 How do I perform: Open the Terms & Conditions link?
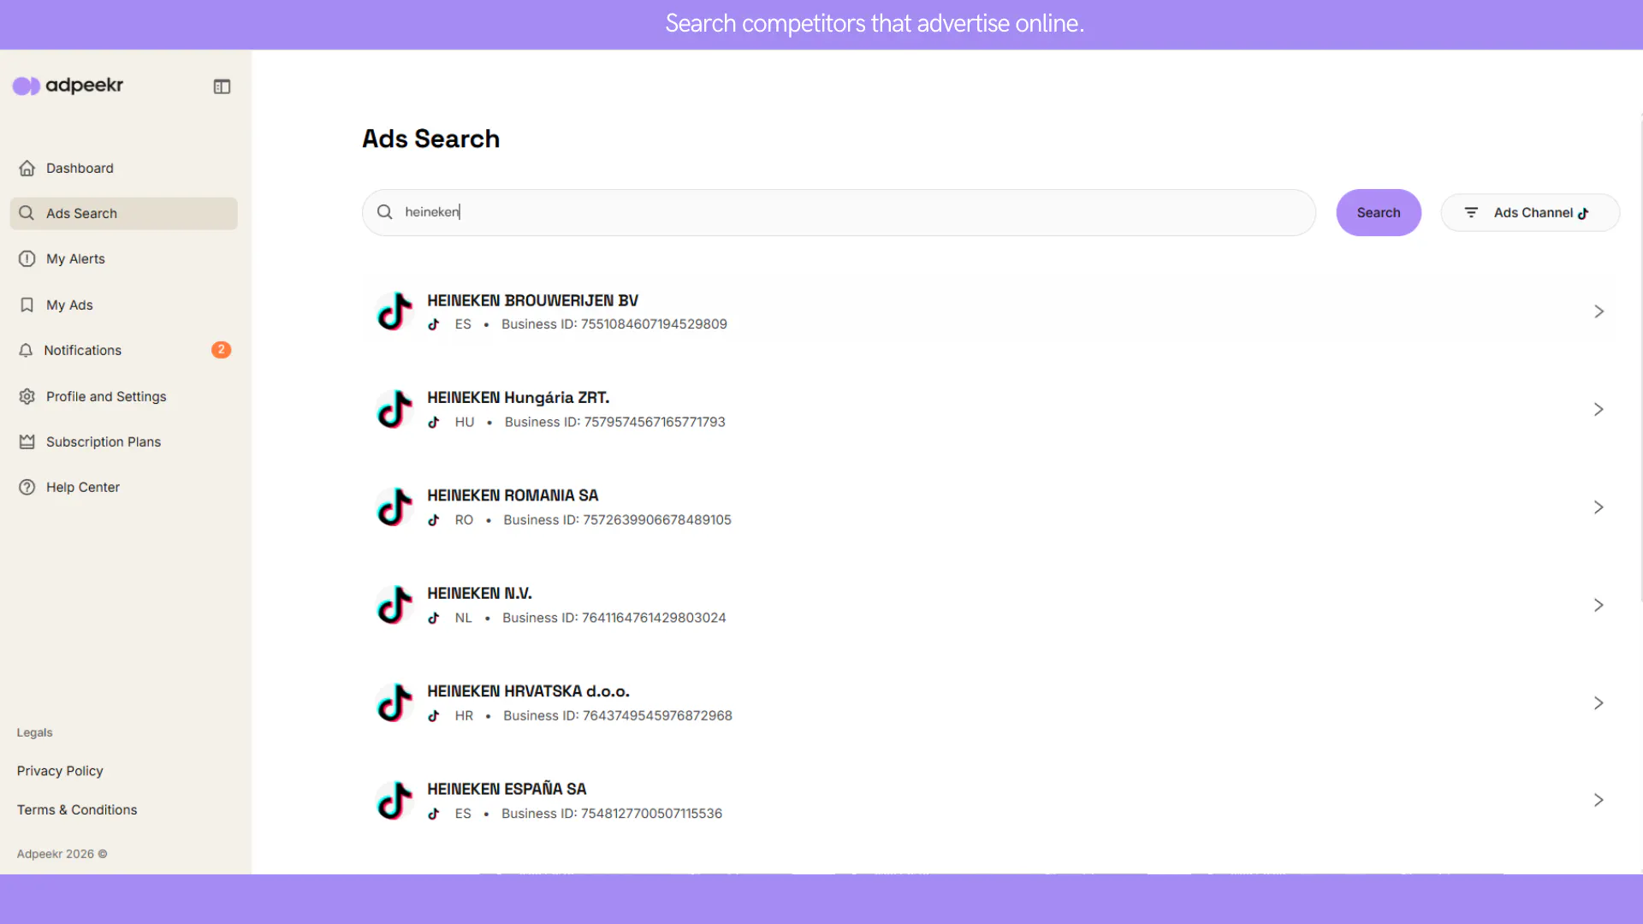tap(77, 810)
